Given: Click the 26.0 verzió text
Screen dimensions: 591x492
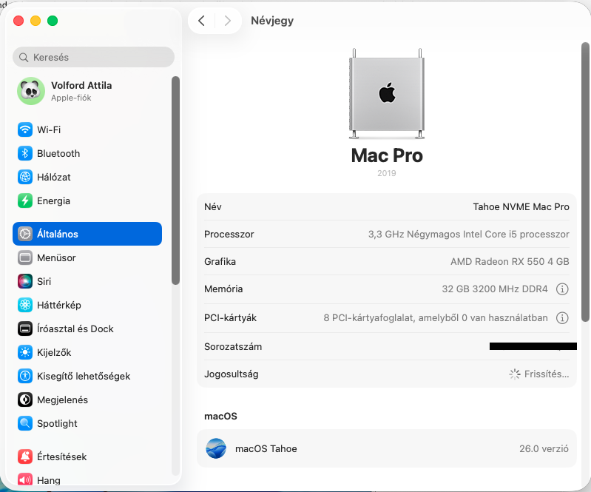Looking at the screenshot, I should [544, 448].
